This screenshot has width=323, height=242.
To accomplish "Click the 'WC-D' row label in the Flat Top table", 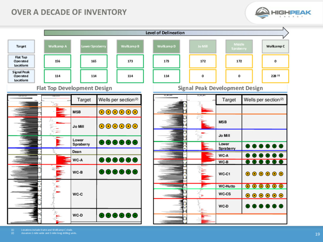I will point(78,215).
